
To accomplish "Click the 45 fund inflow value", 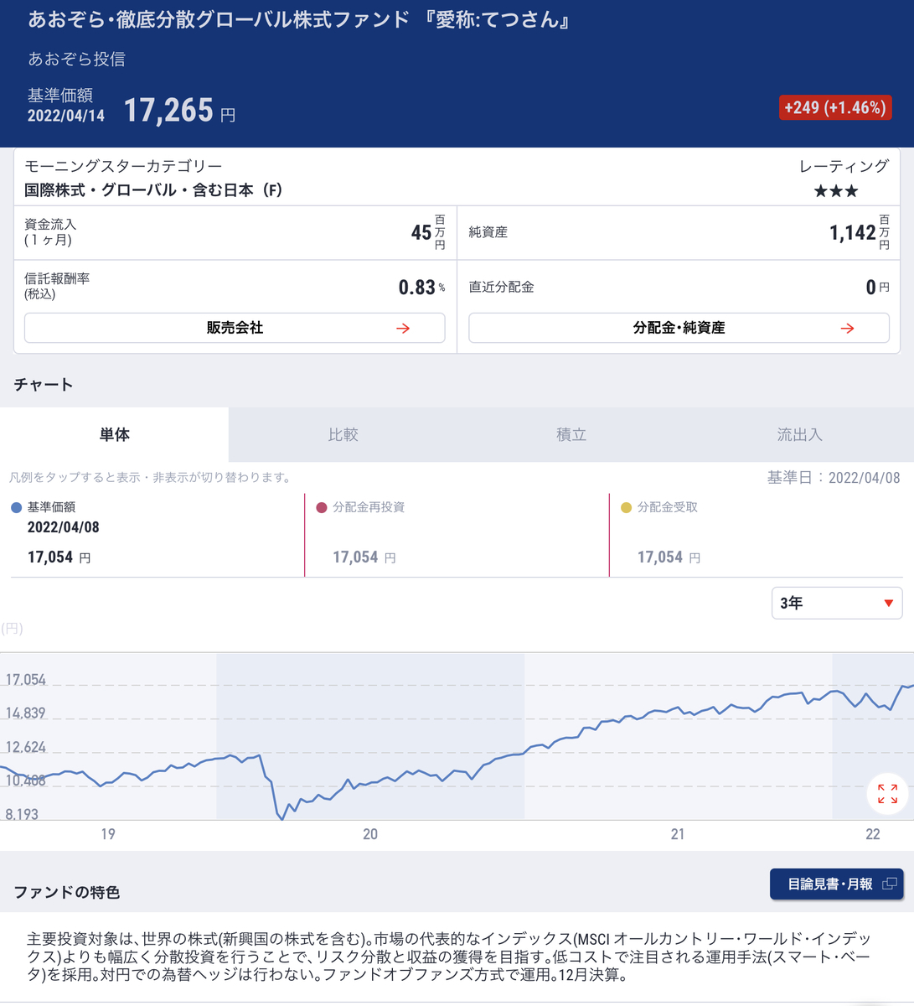I will [421, 232].
